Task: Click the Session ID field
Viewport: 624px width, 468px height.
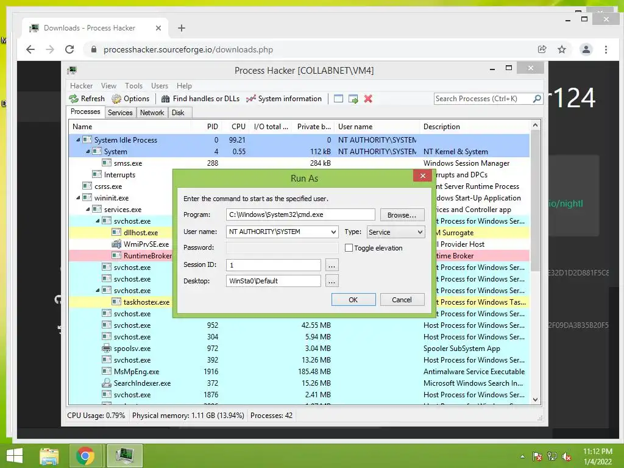Action: (274, 265)
